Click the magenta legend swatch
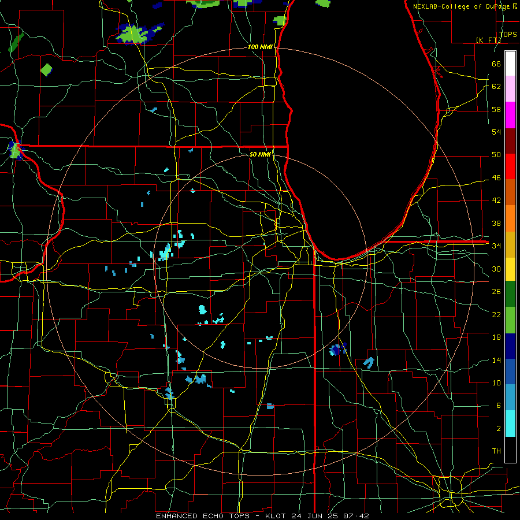Viewport: 520px width, 520px height. (x=510, y=115)
